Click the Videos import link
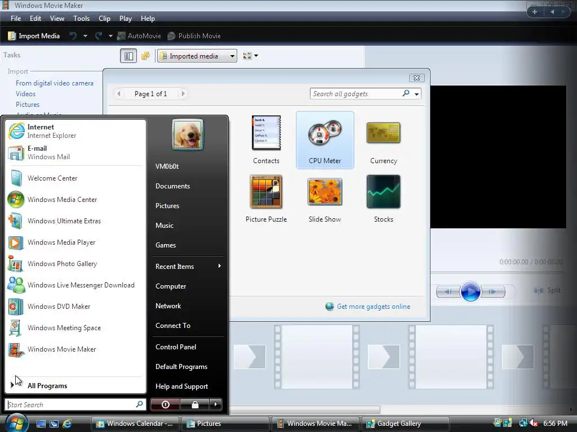Viewport: 577px width, 432px height. point(26,94)
